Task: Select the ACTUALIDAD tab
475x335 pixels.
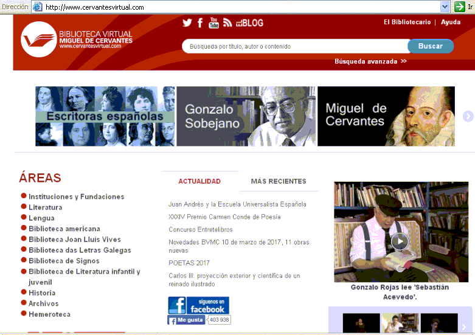Action: [199, 181]
